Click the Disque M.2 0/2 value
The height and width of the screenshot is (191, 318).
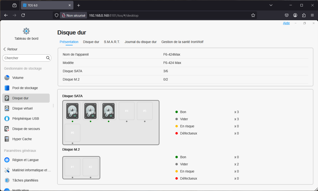tap(166, 79)
